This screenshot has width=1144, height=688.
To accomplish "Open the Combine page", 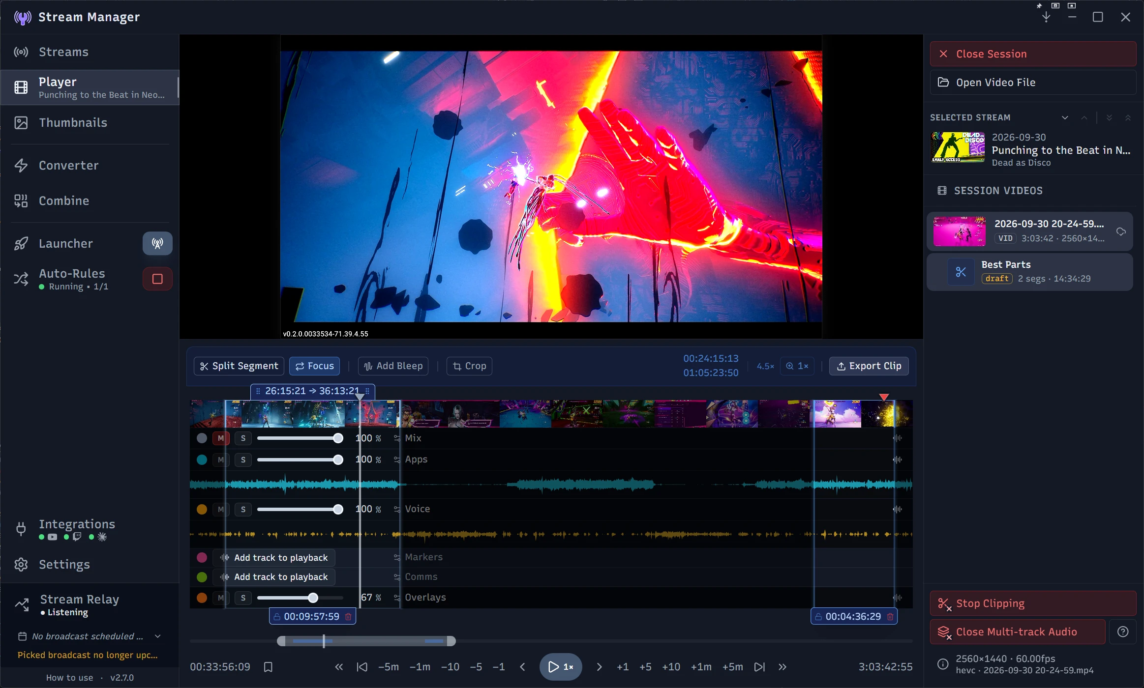I will coord(90,201).
